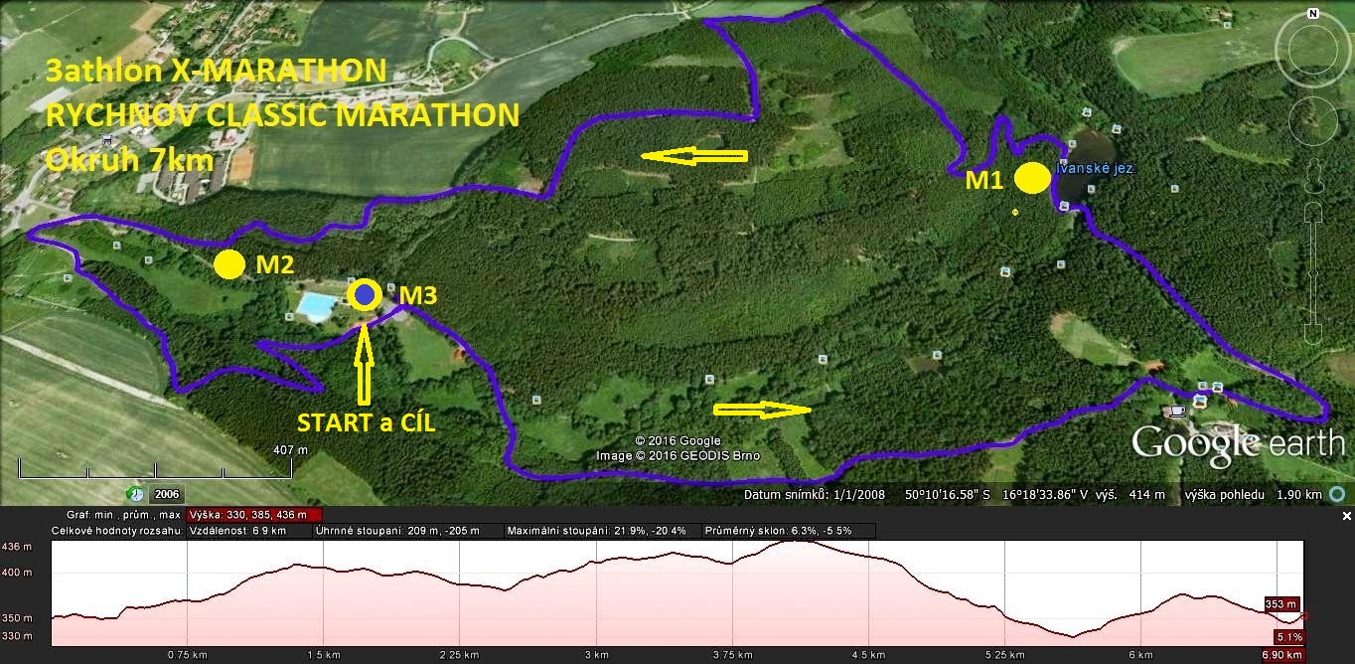
Task: Click the historical imagery clock icon
Action: tap(133, 494)
